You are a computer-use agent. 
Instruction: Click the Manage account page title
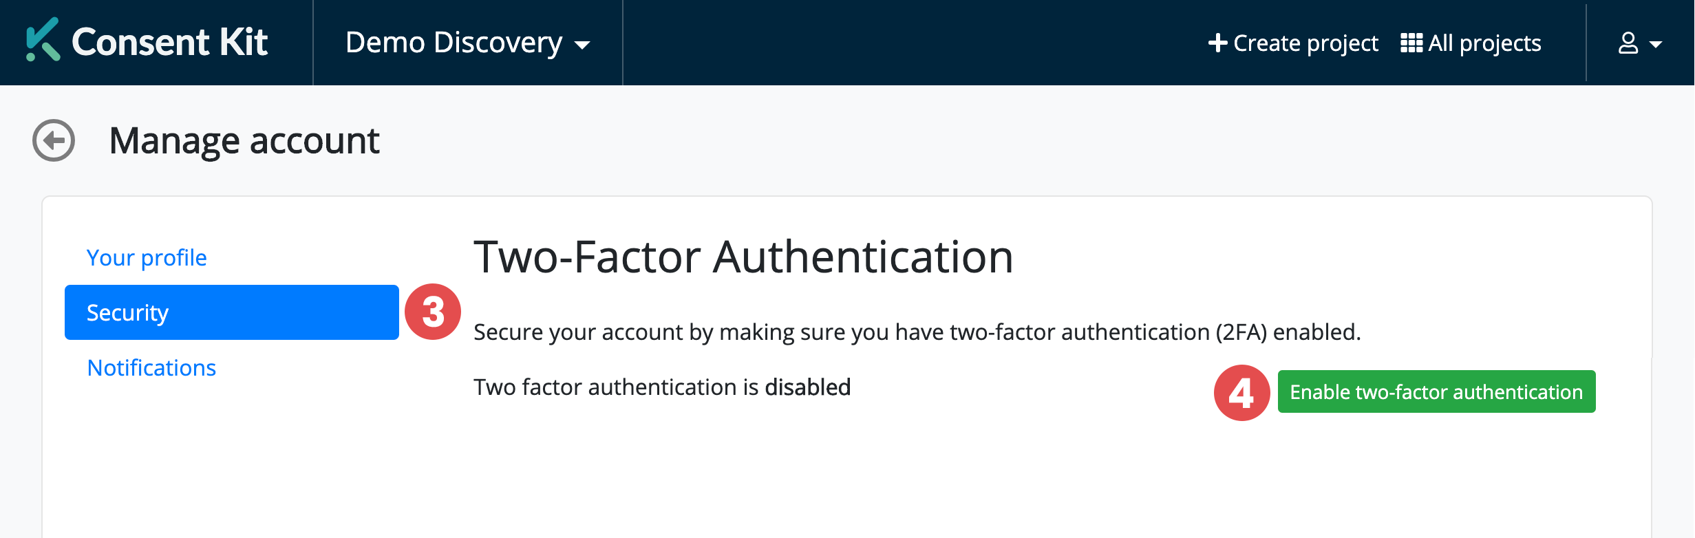tap(244, 141)
